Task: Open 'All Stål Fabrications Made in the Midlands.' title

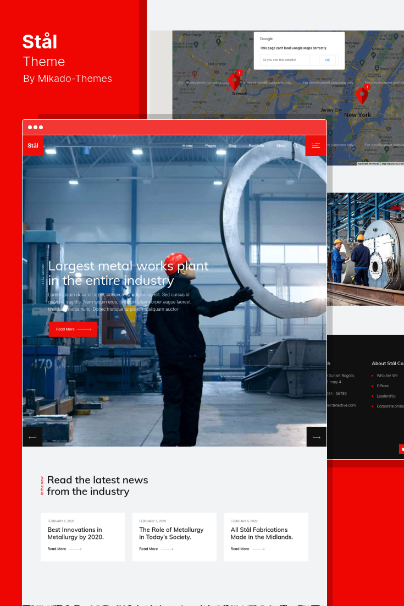Action: [x=262, y=533]
